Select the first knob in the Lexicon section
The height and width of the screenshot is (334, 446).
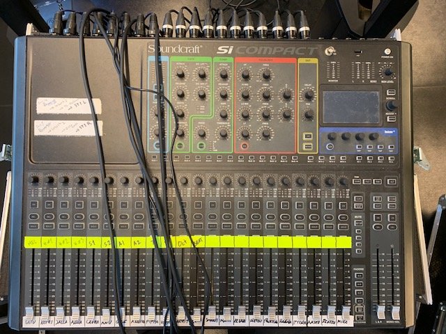(x=332, y=136)
